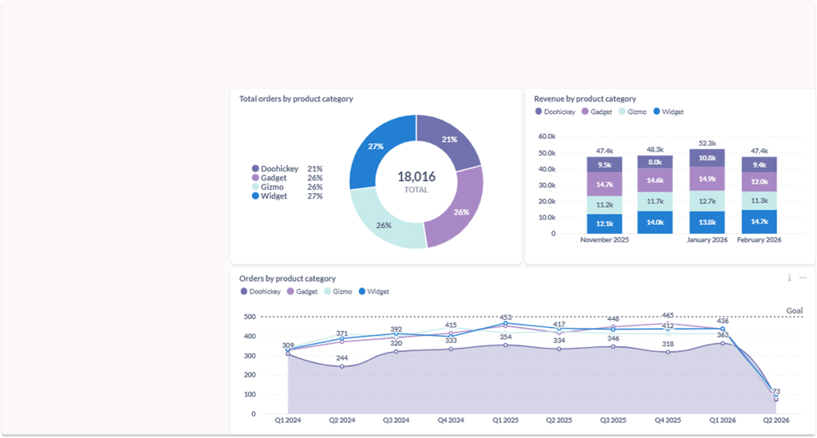817x438 pixels.
Task: Click the 346 data point at Q3 2025
Action: (x=614, y=346)
